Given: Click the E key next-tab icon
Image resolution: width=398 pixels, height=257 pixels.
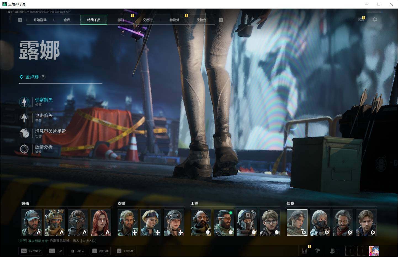Looking at the screenshot, I should coord(221,20).
